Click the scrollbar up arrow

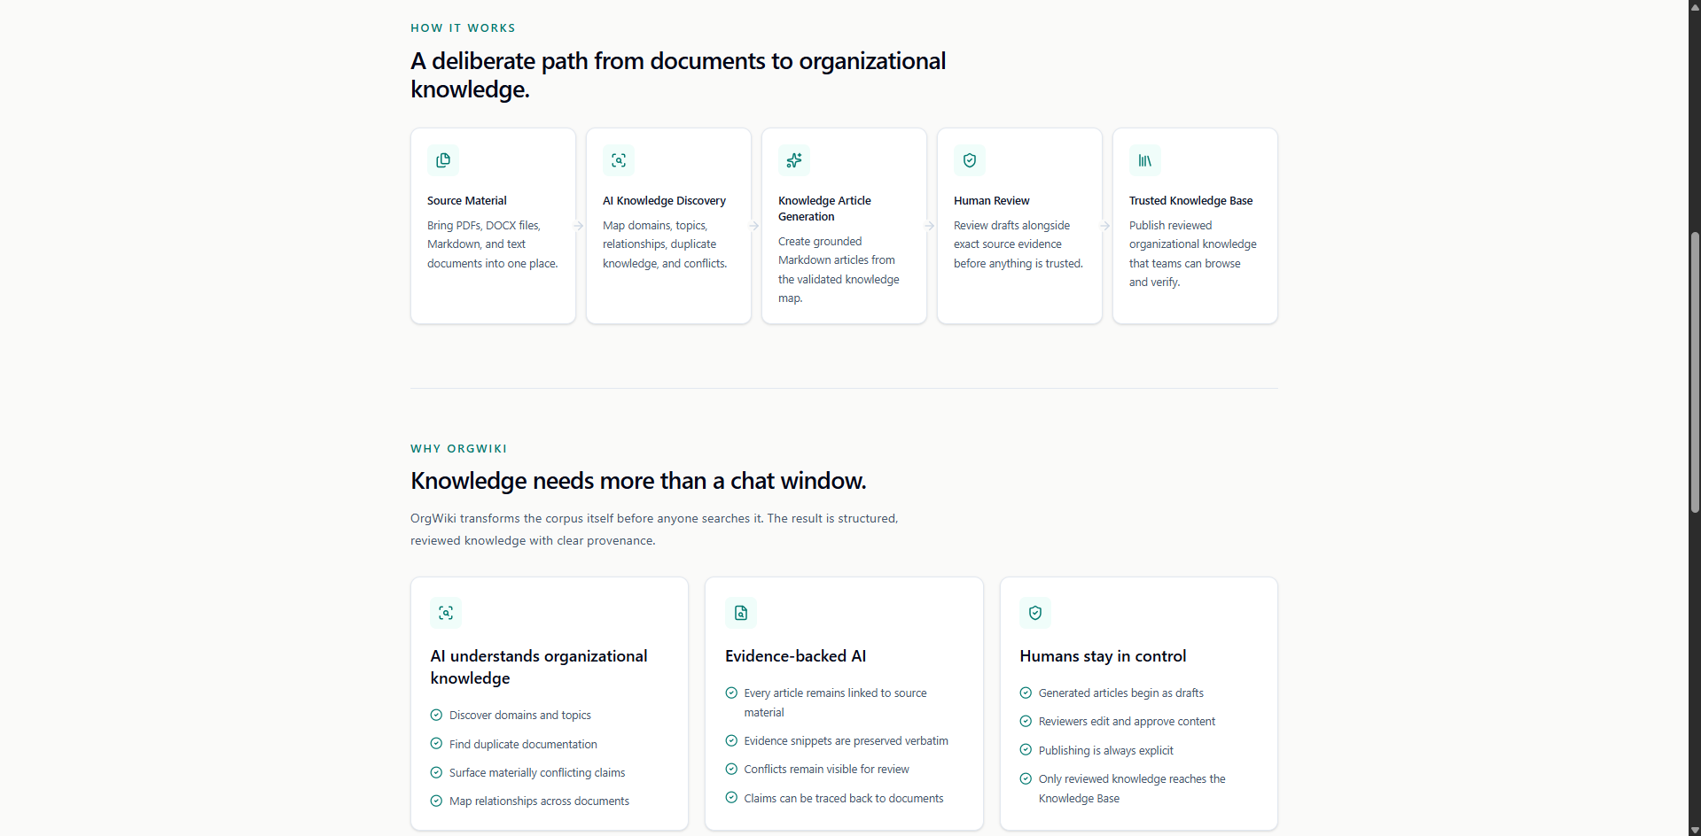(1695, 5)
